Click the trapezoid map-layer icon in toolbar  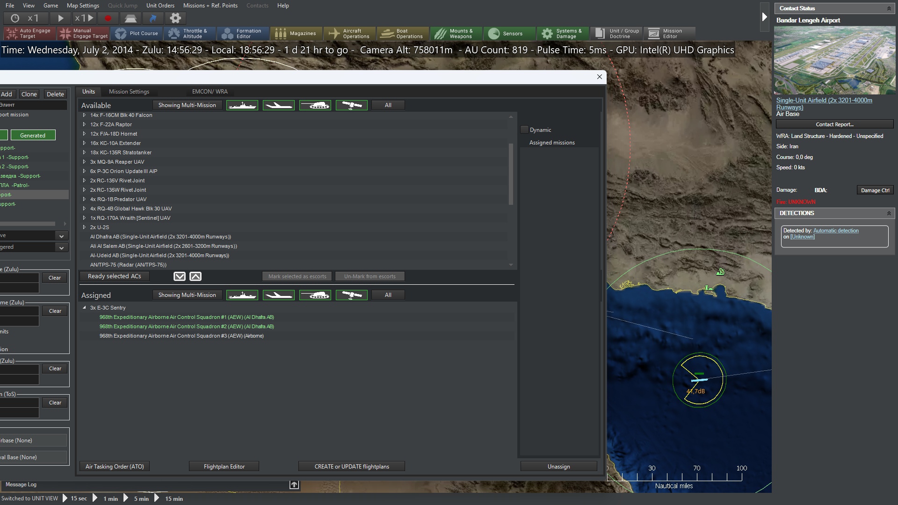[x=130, y=18]
